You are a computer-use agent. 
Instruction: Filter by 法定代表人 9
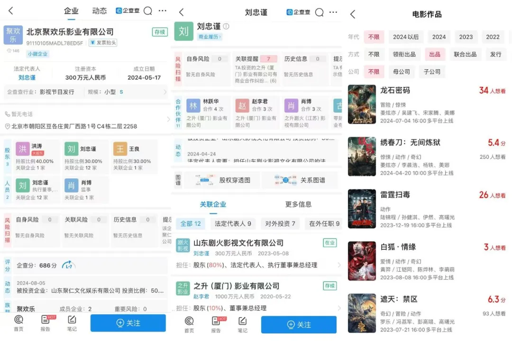(x=232, y=224)
